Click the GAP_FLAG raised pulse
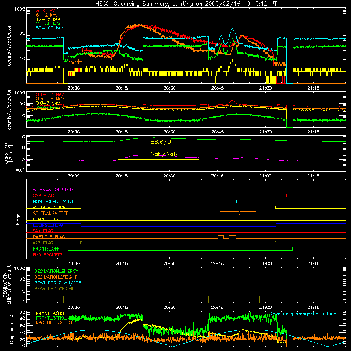The height and width of the screenshot is (351, 351). [x=290, y=194]
